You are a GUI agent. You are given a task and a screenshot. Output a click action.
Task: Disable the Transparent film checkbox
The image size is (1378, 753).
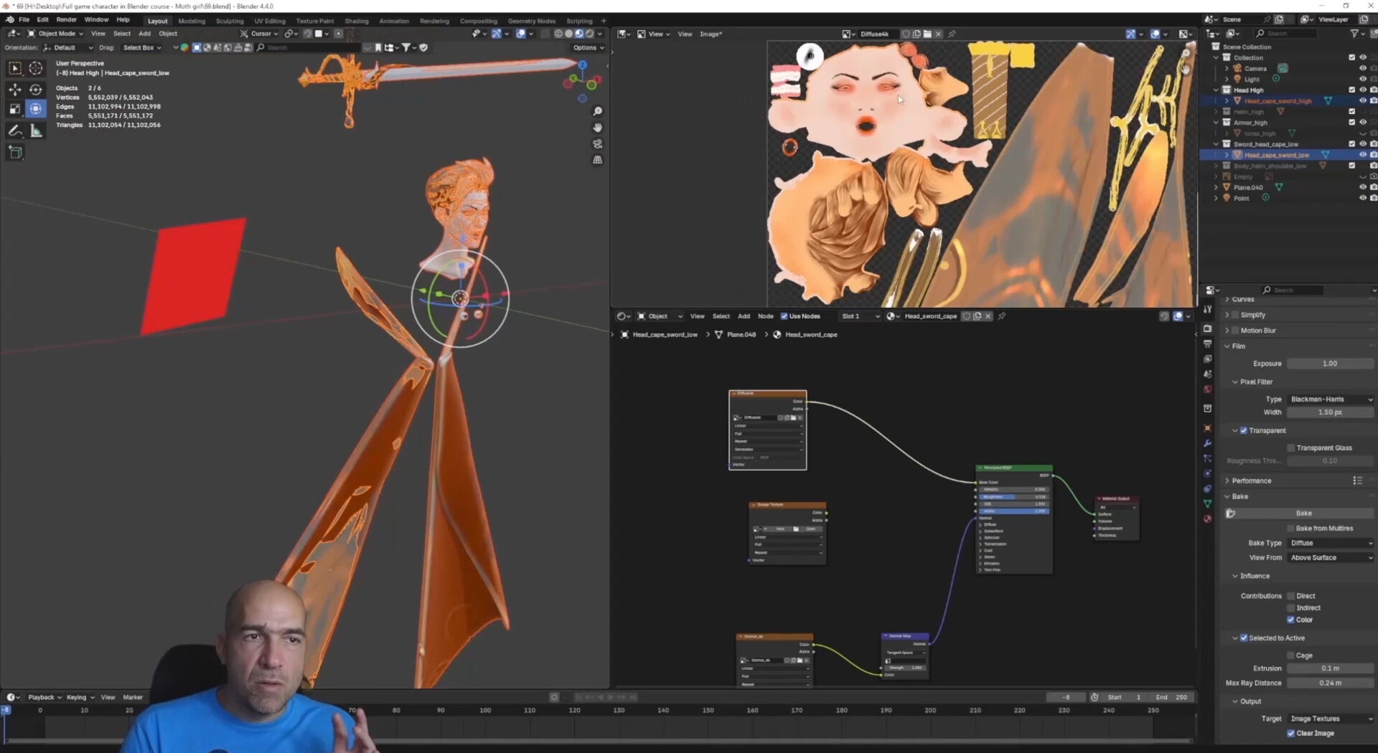(1244, 430)
